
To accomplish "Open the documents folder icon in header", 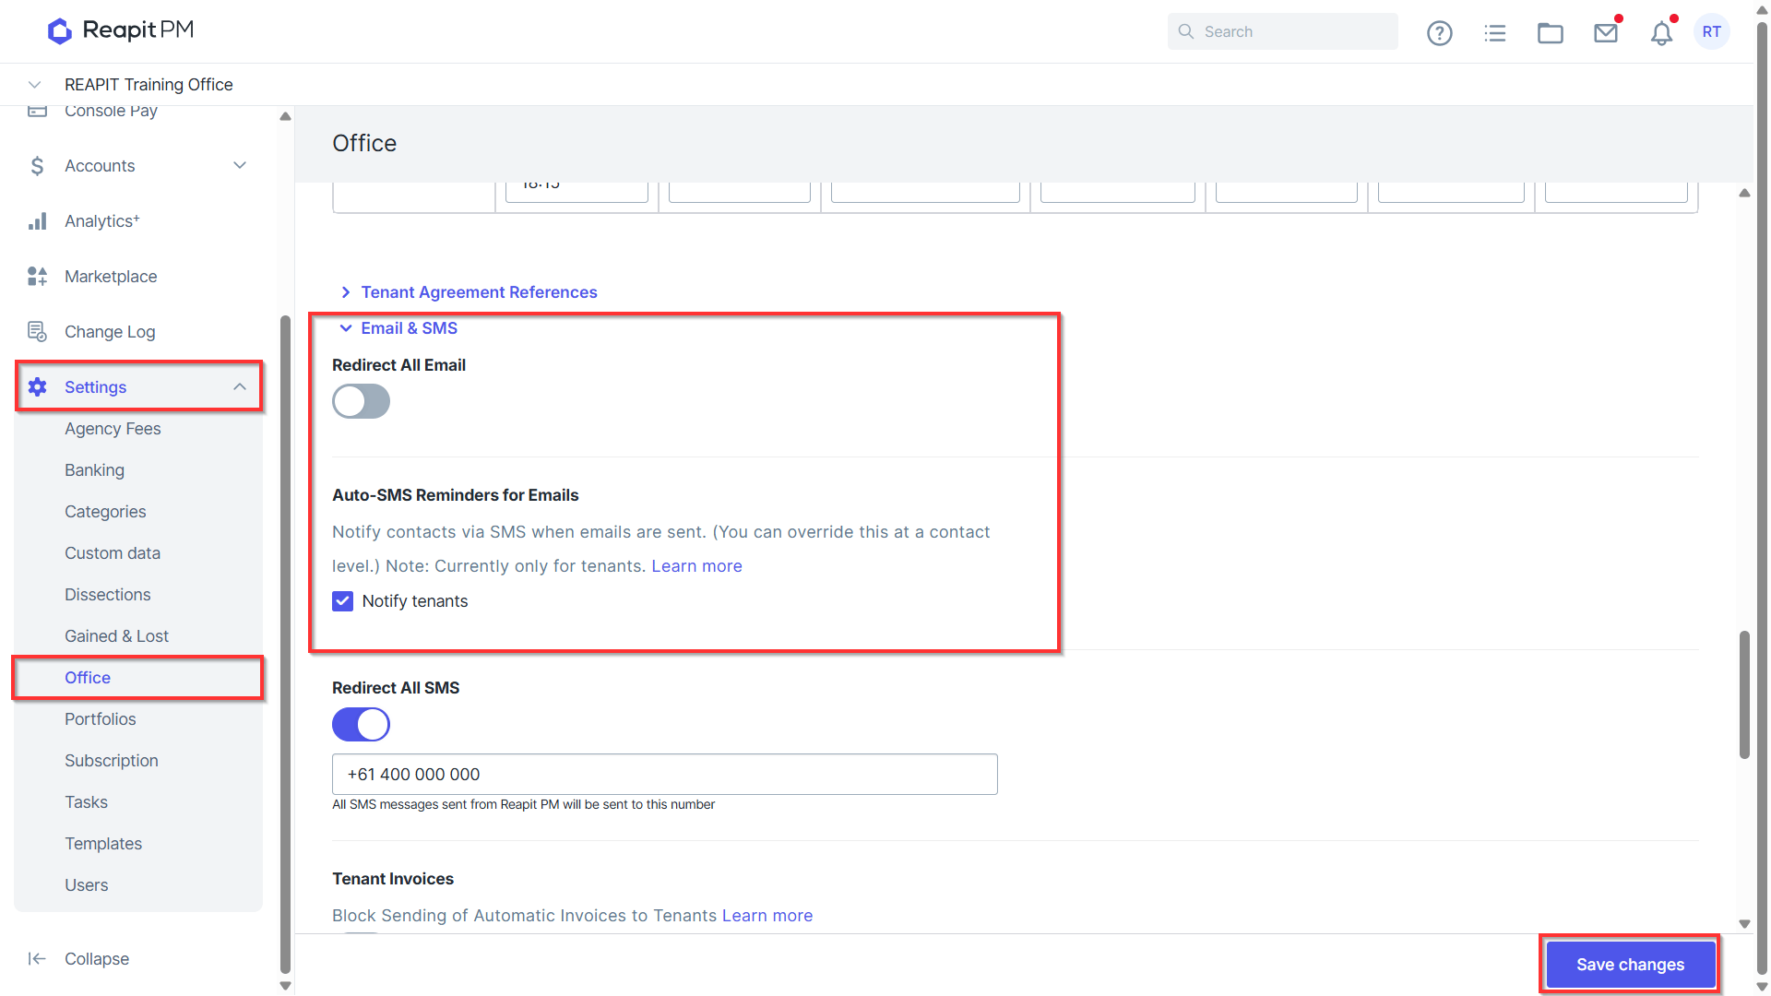I will pyautogui.click(x=1550, y=33).
